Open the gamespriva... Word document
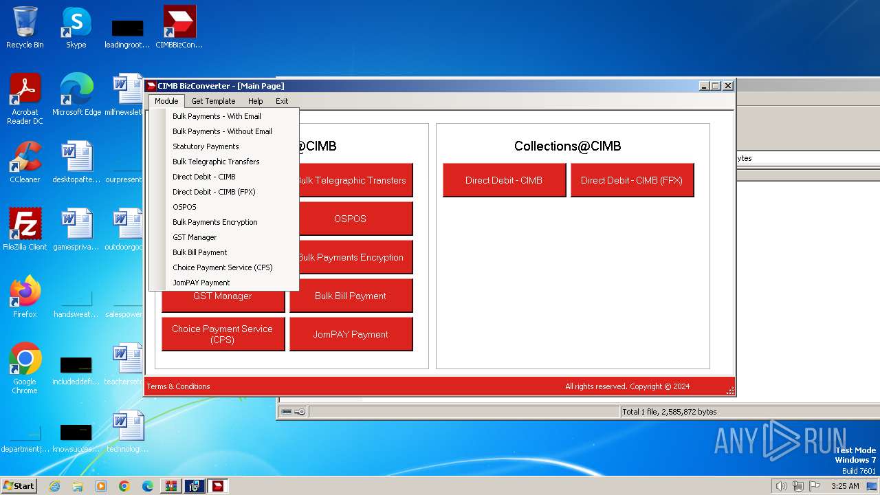880x495 pixels. click(76, 229)
